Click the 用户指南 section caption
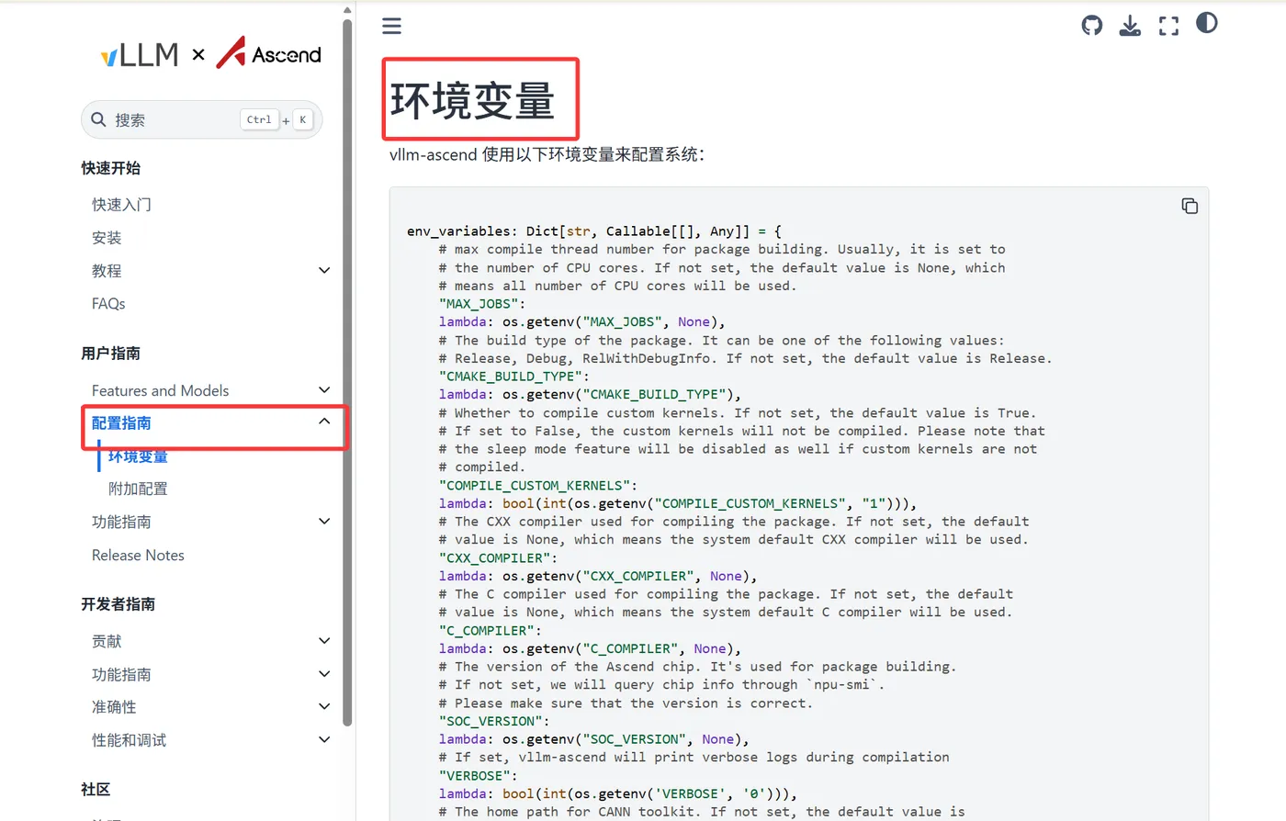Image resolution: width=1286 pixels, height=821 pixels. pyautogui.click(x=110, y=354)
